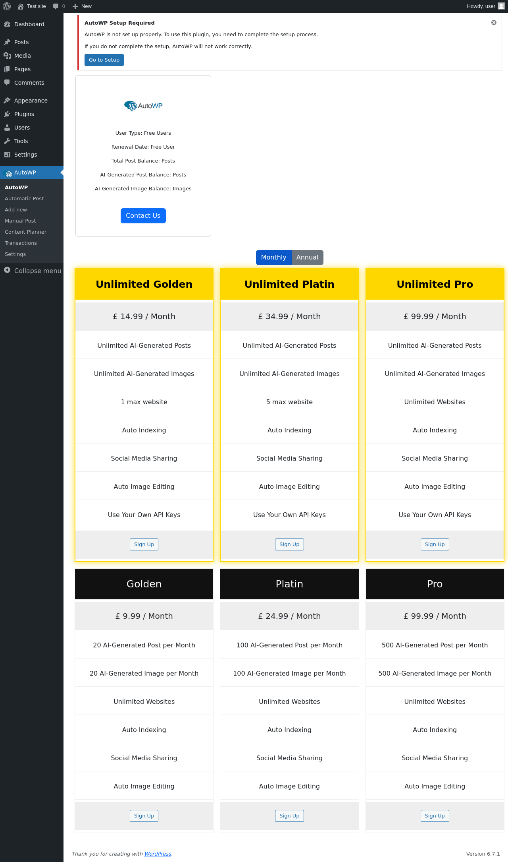Click the Unlimited Golden plan heading

tap(144, 284)
